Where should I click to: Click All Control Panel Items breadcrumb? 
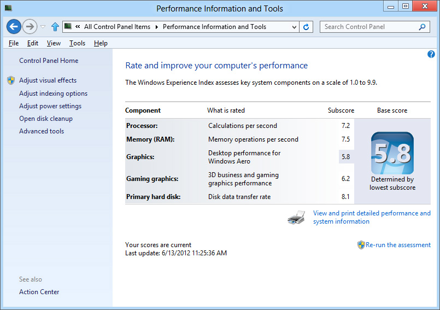(x=118, y=27)
